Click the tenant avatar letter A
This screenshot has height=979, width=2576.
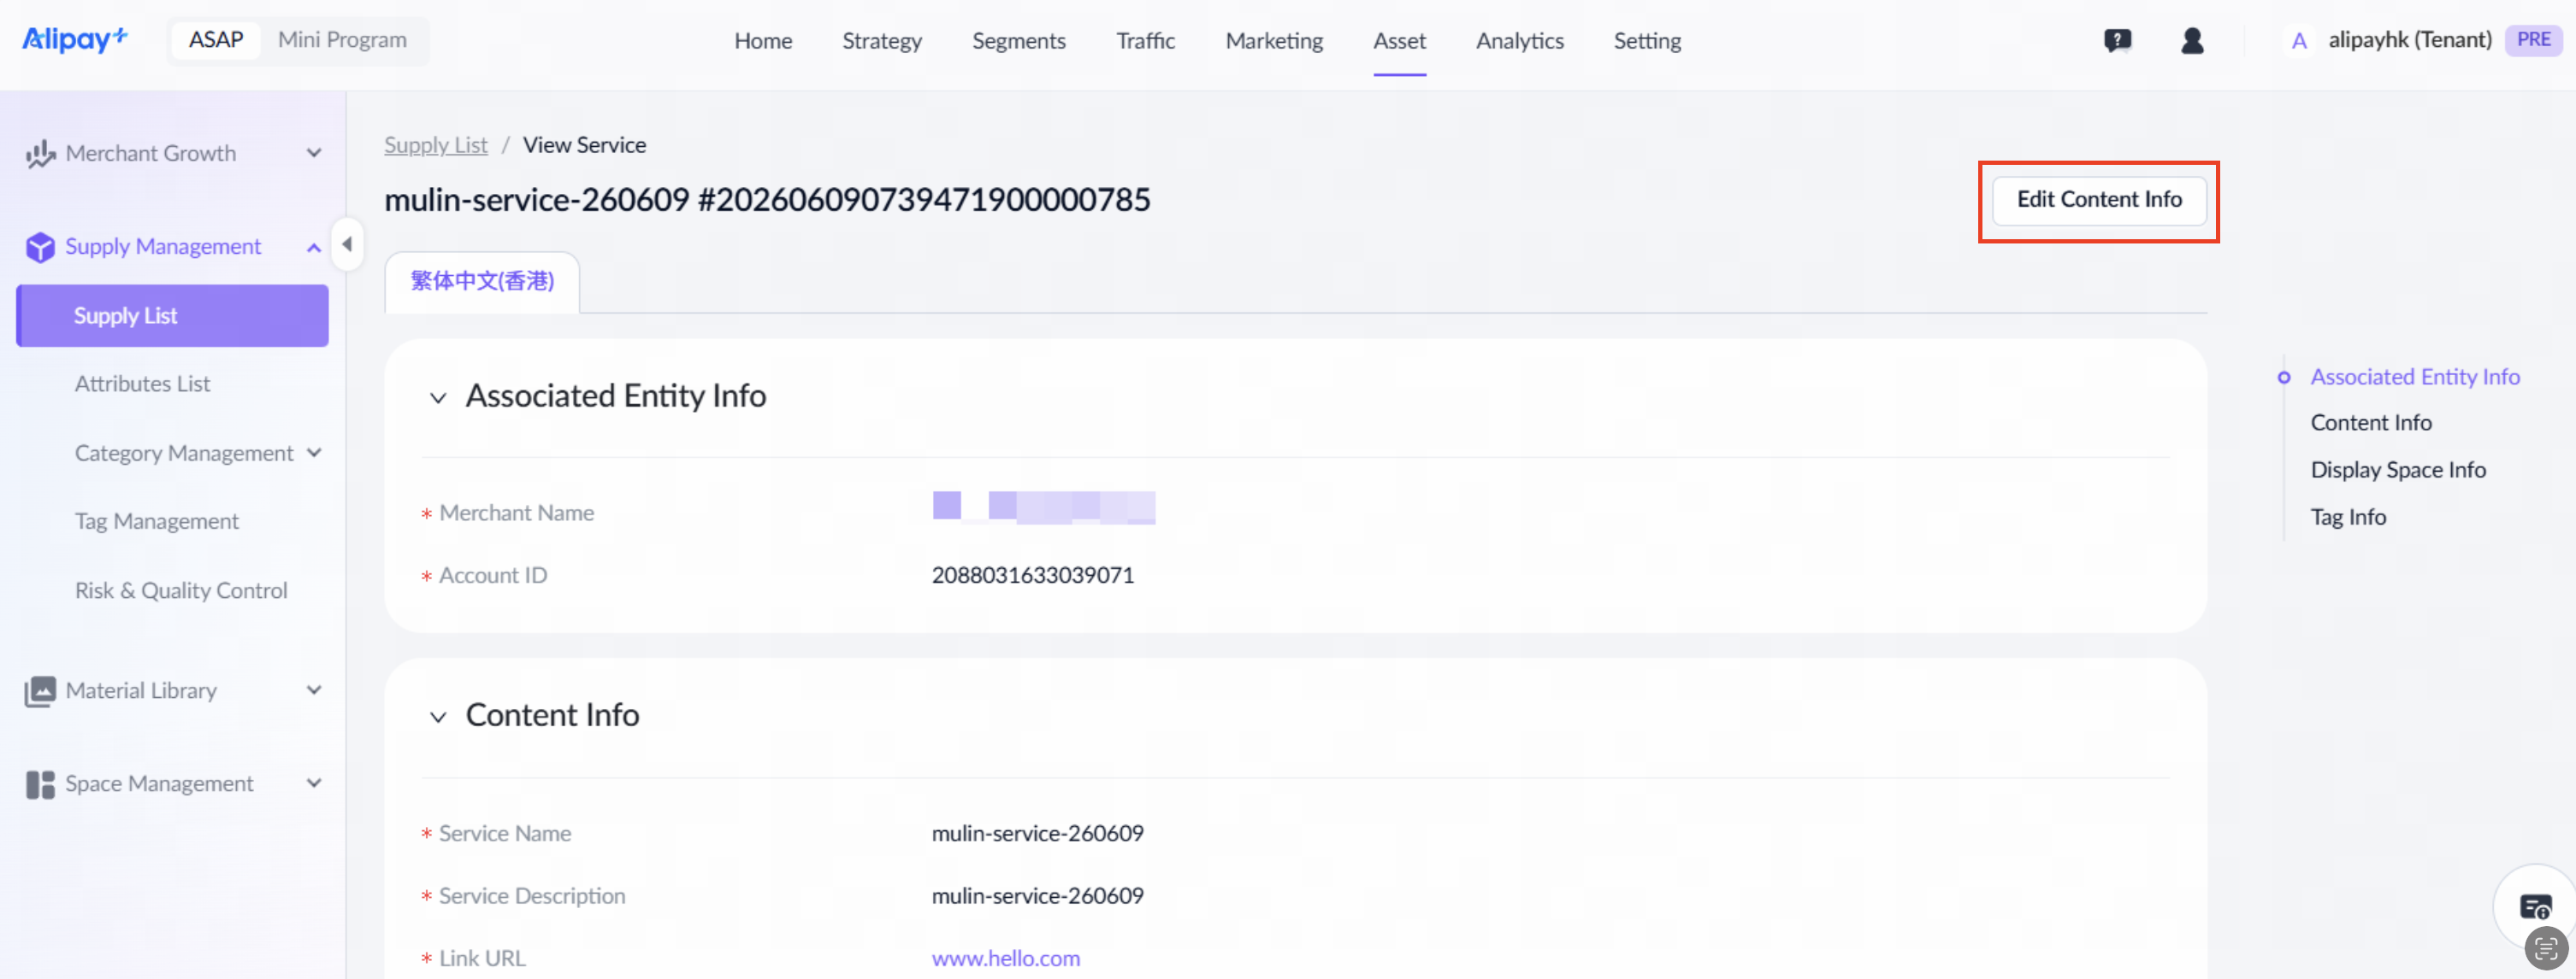coord(2299,41)
